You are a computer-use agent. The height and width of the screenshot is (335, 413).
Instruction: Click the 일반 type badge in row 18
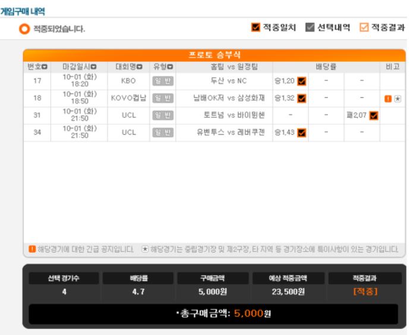point(163,98)
